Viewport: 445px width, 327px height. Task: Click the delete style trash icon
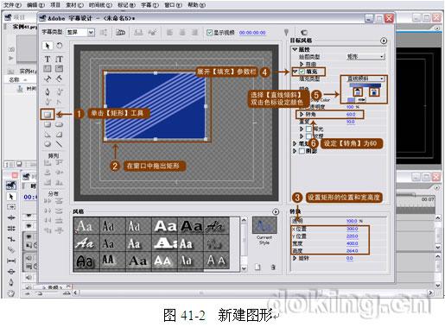point(273,267)
